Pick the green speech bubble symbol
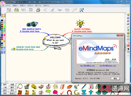 [48, 92]
